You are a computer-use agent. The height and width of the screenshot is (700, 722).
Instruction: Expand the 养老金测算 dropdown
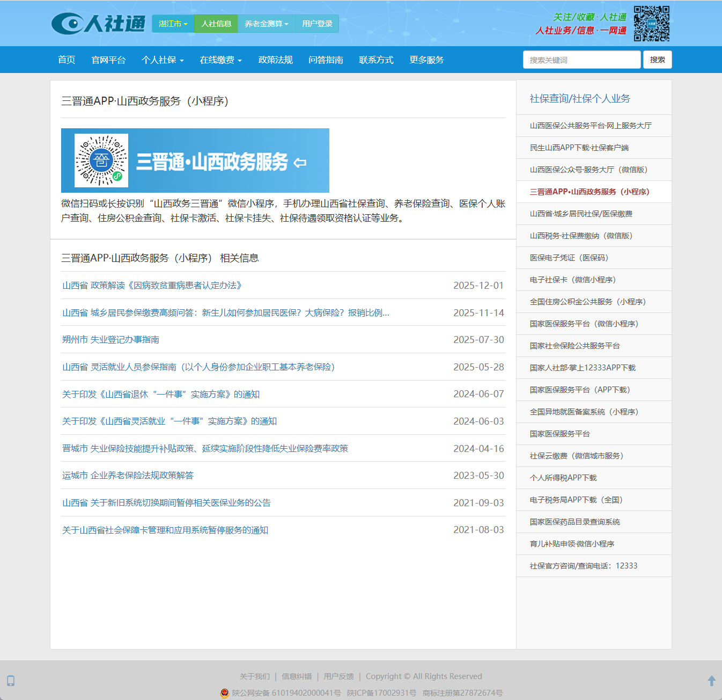tap(266, 24)
